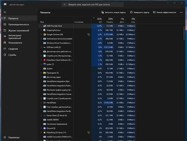Click the System process icon
Viewport: 187px width, 141px height.
pyautogui.click(x=45, y=68)
